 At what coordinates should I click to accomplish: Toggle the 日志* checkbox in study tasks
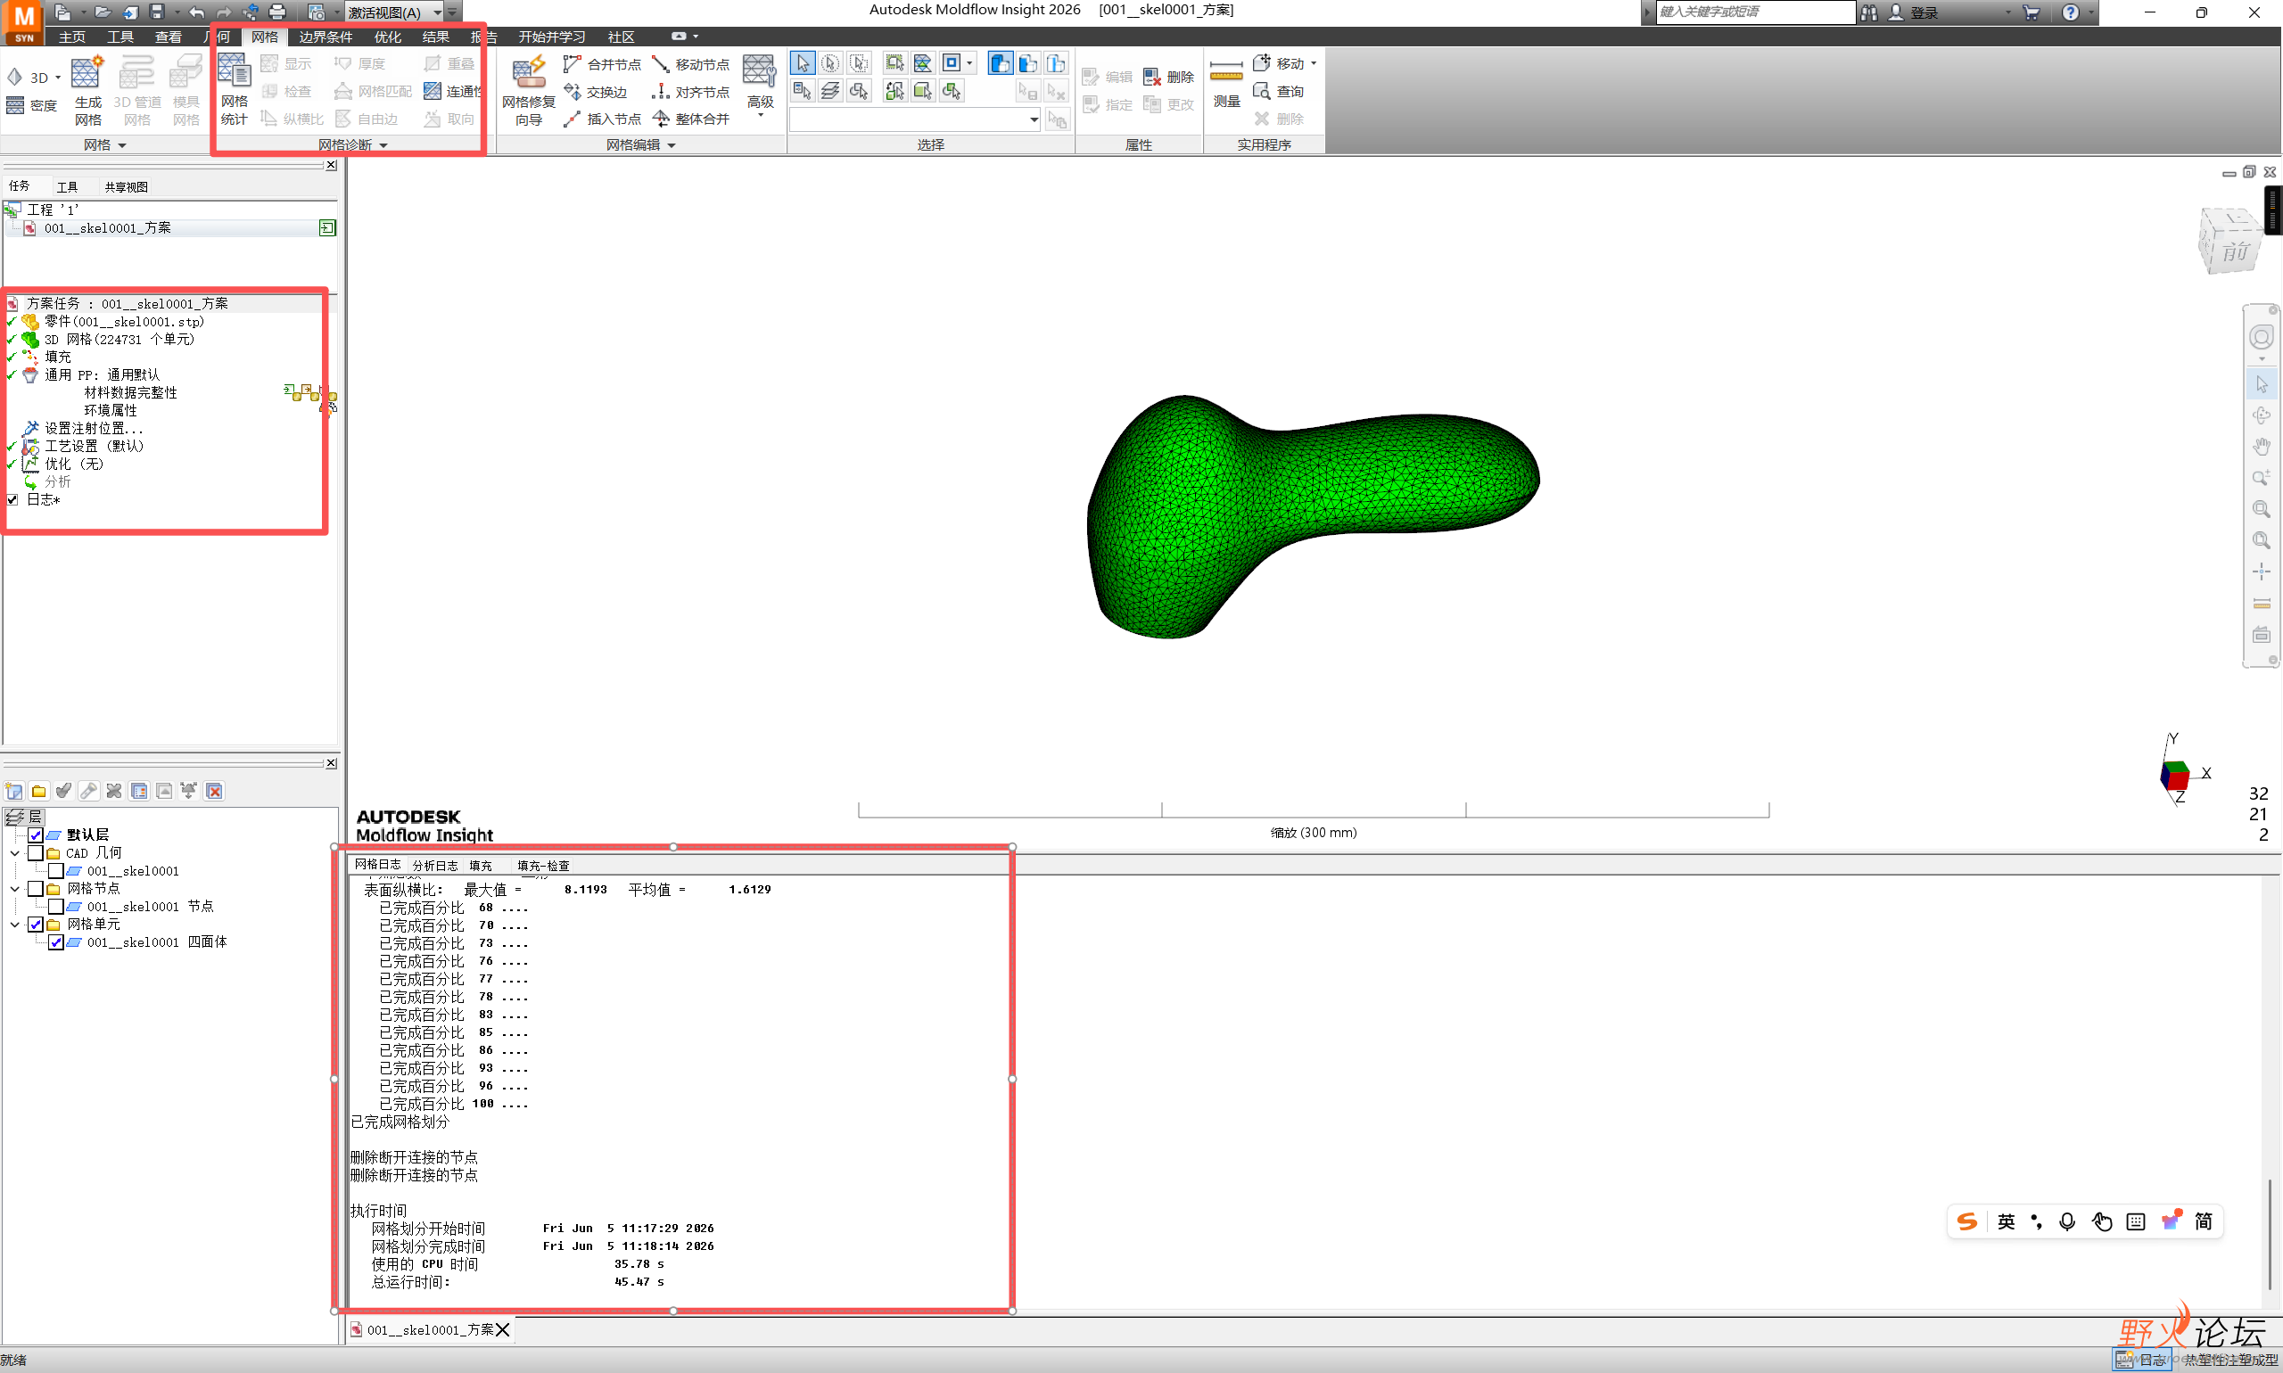click(x=12, y=499)
